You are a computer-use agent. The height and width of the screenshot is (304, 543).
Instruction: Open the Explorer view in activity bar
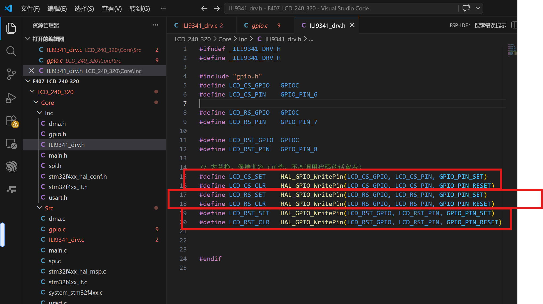point(11,28)
